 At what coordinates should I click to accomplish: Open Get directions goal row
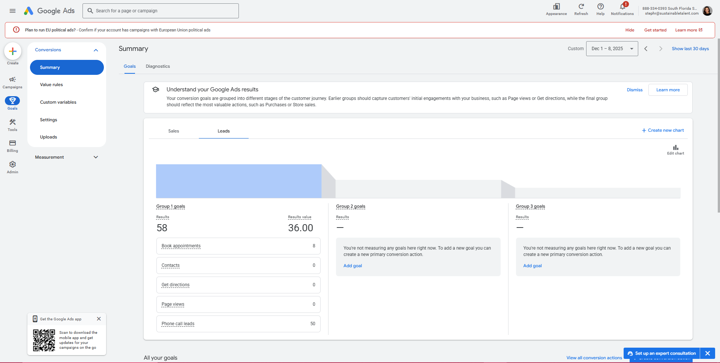pyautogui.click(x=238, y=285)
